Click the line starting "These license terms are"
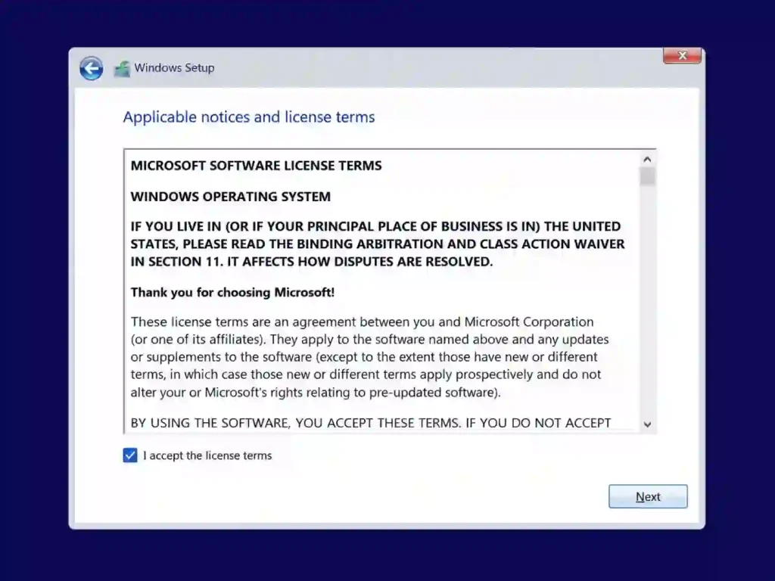 362,322
